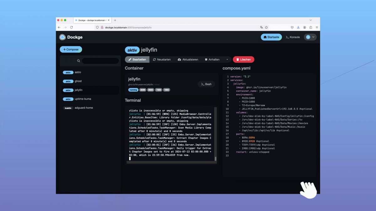Click the '8096:8096' port mapping line
376x211 pixels.
[x=247, y=138]
